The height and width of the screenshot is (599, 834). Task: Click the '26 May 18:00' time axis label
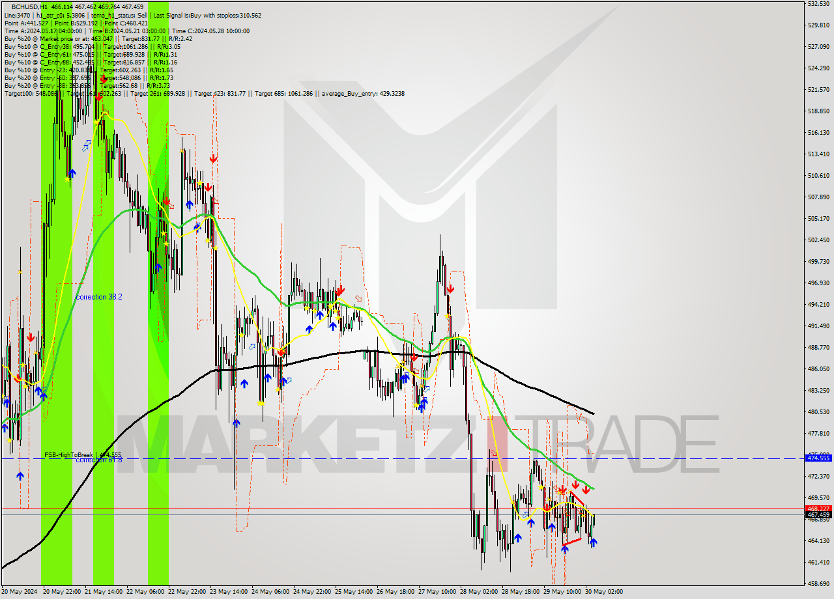[x=395, y=592]
